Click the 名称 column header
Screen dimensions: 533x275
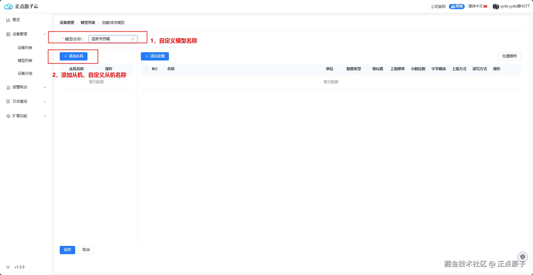171,69
